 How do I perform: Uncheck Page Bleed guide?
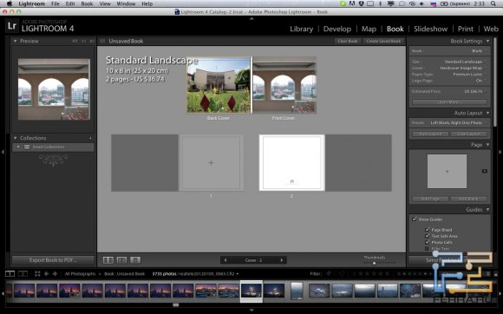pyautogui.click(x=427, y=230)
